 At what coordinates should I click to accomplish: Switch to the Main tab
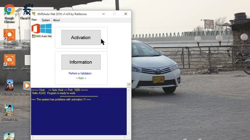tap(34, 20)
